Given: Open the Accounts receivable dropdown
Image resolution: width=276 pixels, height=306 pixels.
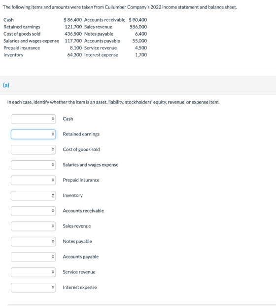Looking at the screenshot, I should pos(33,211).
